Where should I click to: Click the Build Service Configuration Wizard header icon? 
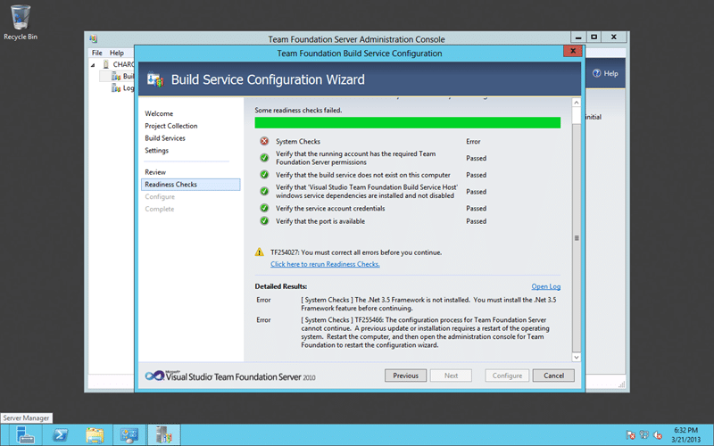tap(155, 79)
